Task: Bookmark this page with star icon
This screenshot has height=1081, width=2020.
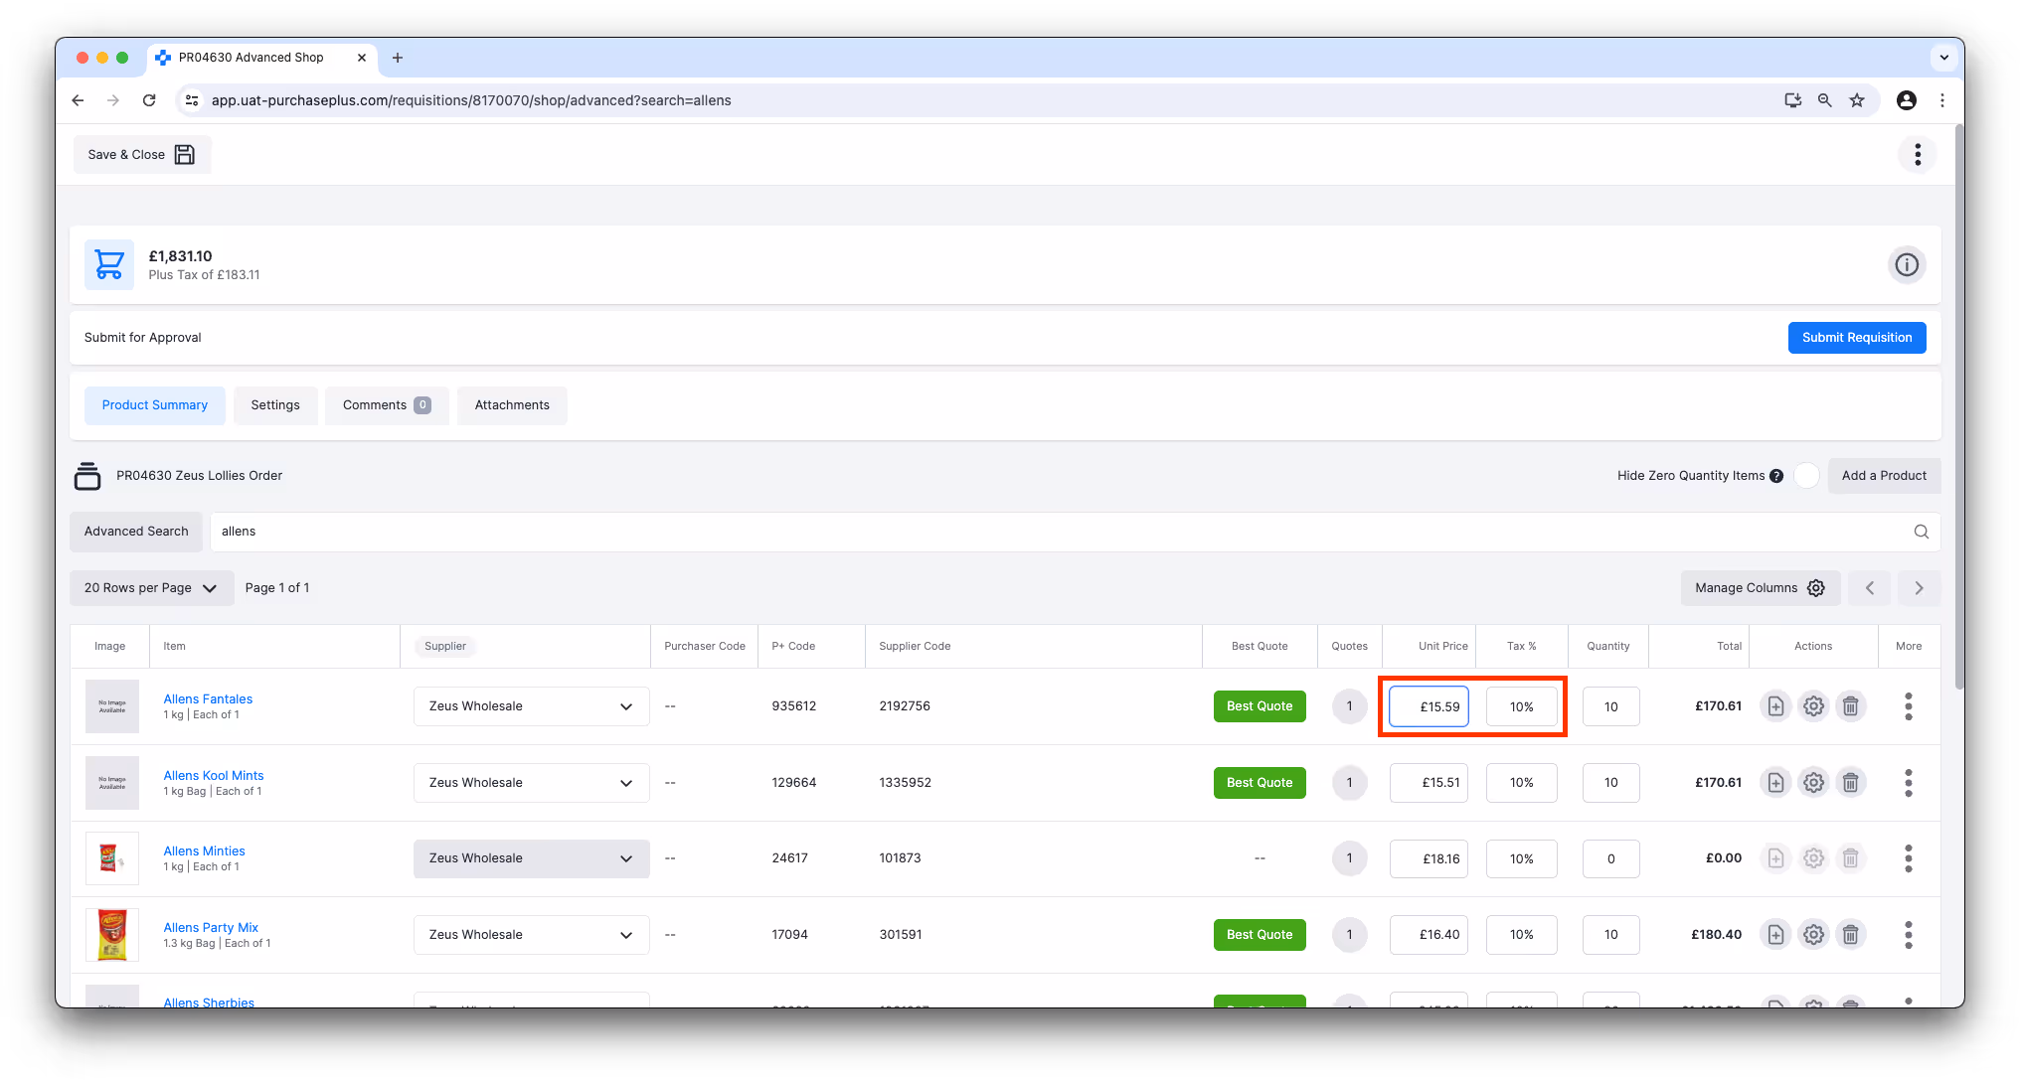Action: 1856,100
